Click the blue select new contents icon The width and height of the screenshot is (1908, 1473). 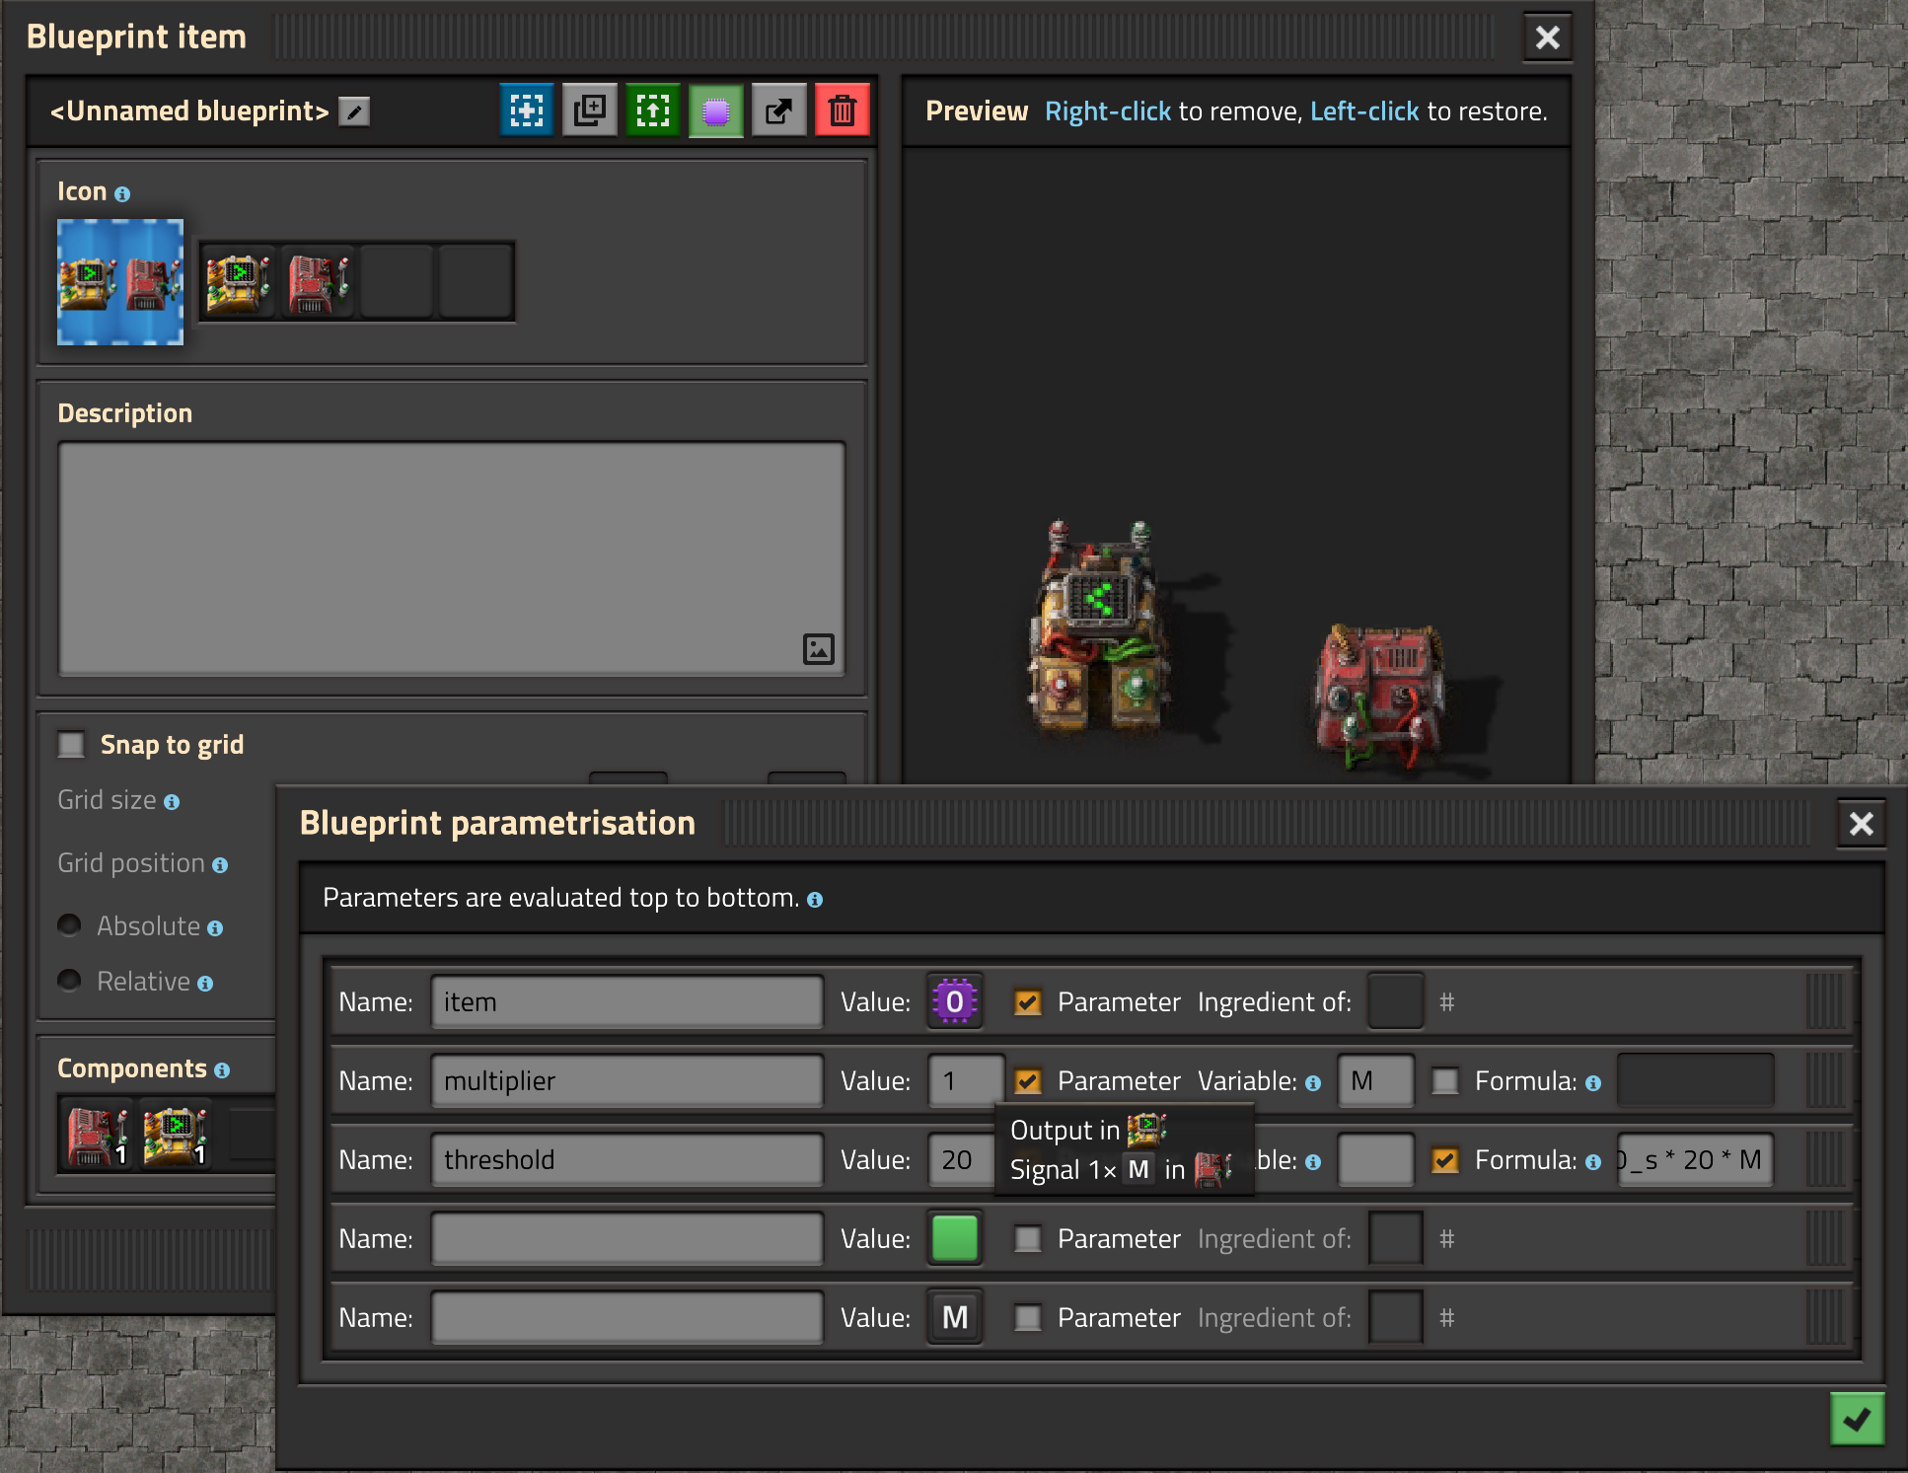pyautogui.click(x=526, y=110)
